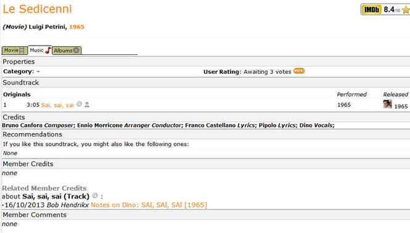
Task: Open the IMDb rating badge
Action: [x=372, y=10]
